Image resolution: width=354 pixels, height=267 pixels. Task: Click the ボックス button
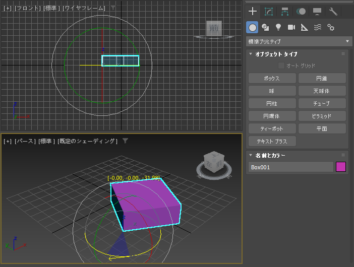click(272, 78)
